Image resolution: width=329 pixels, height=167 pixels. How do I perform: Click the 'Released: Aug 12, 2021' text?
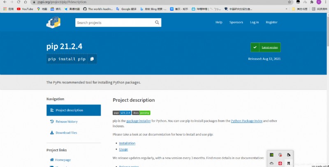[x=264, y=59]
